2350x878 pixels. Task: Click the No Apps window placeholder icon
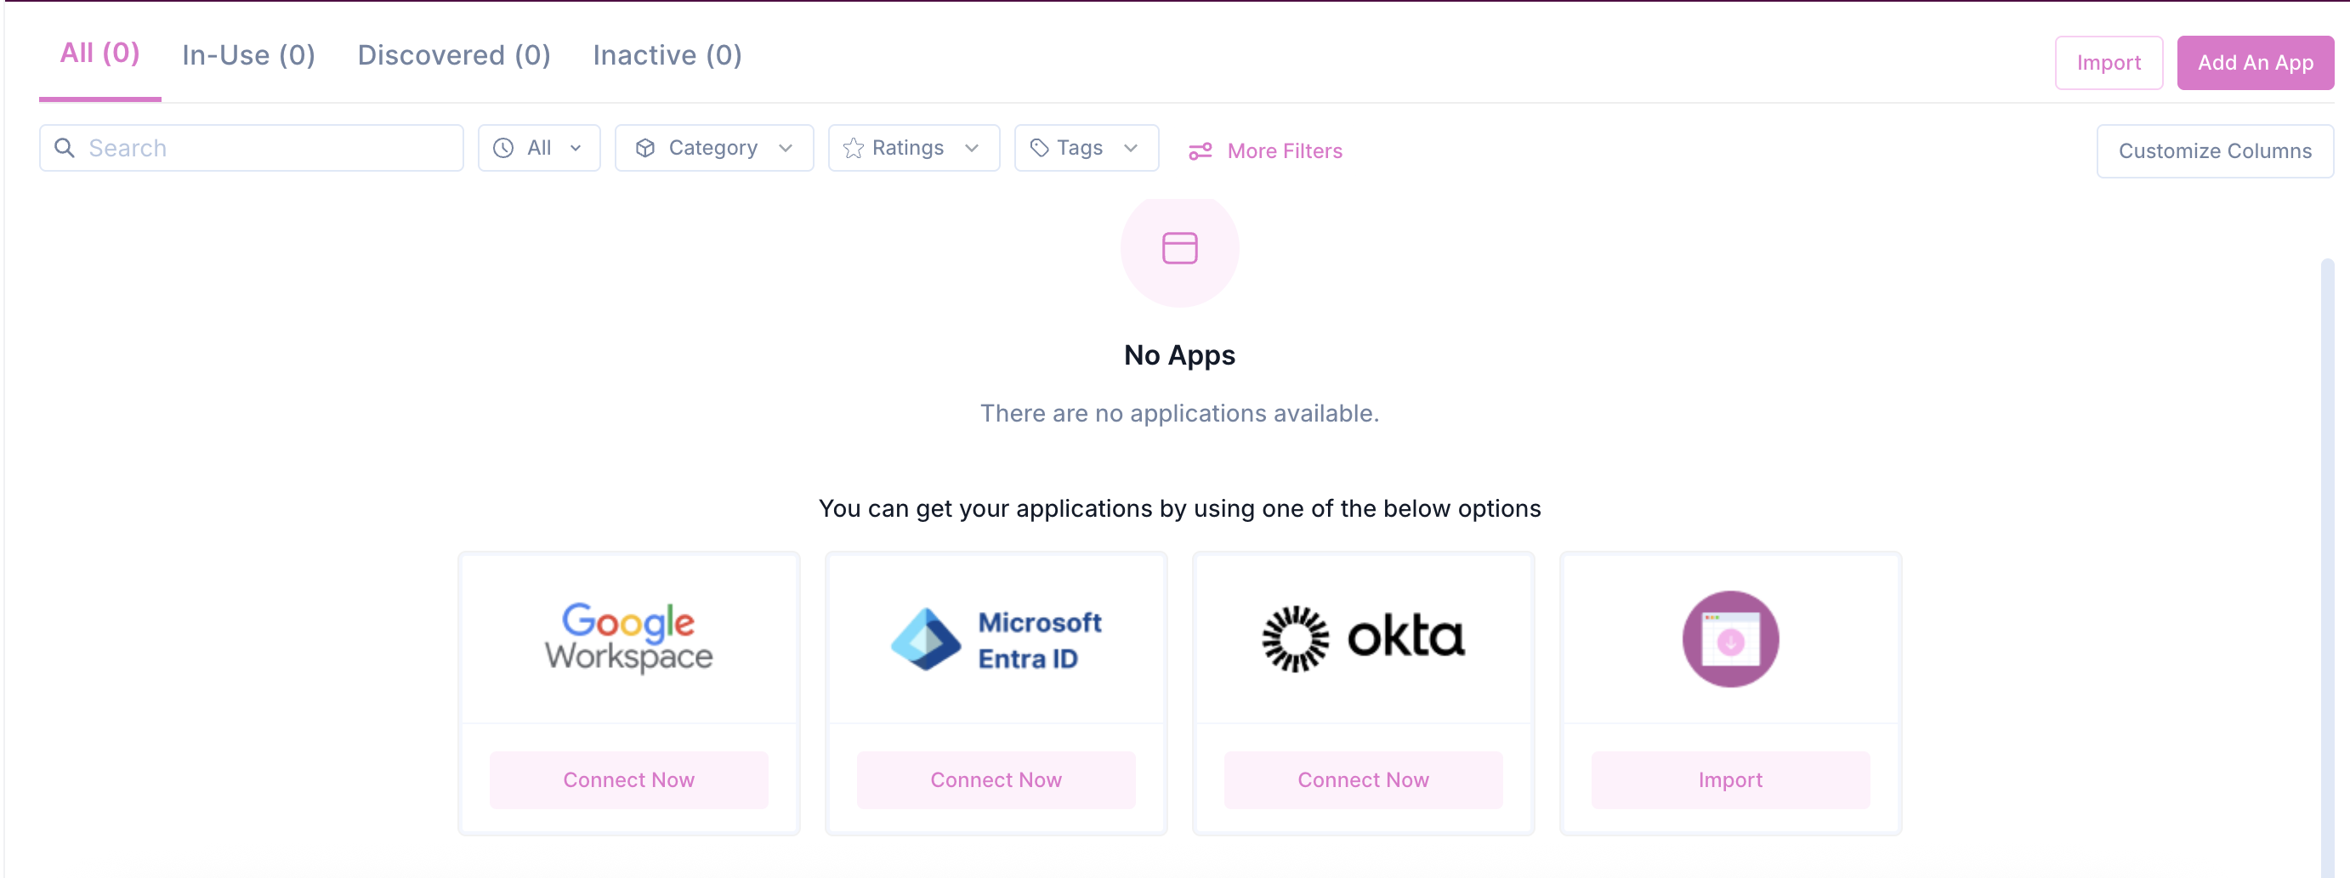point(1179,248)
